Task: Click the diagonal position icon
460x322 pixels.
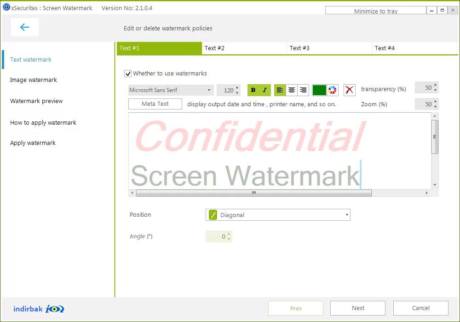Action: tap(213, 215)
